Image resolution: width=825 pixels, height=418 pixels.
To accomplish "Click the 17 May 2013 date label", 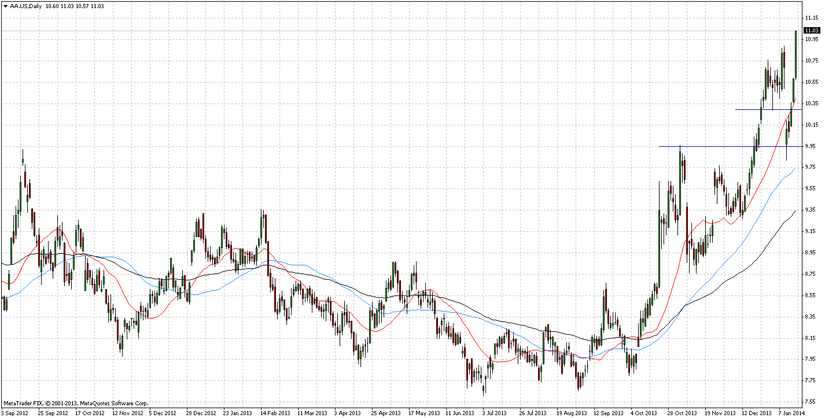I will coord(423,413).
